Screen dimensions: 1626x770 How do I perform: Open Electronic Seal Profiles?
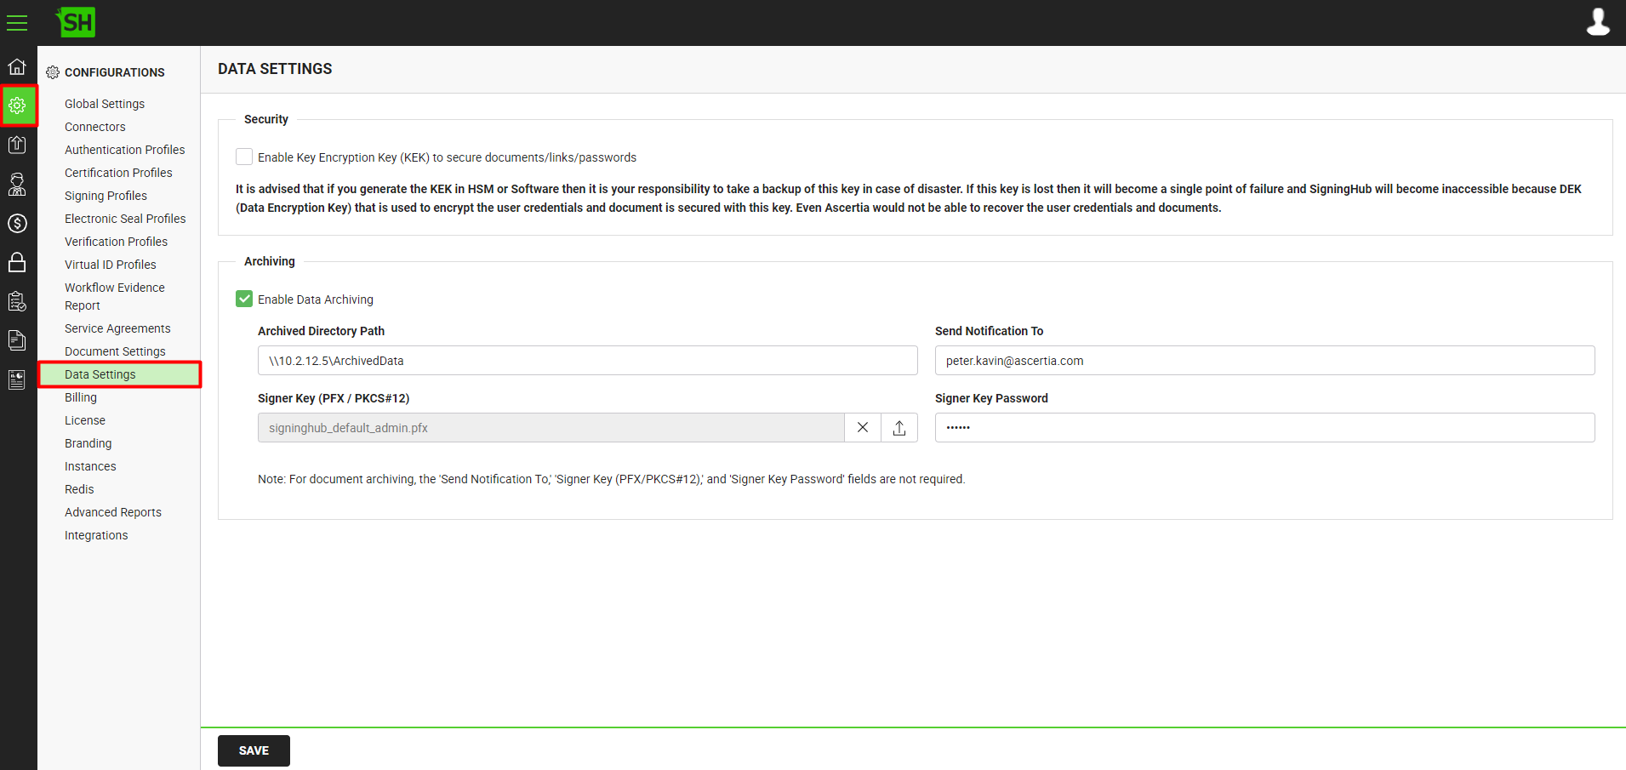coord(125,219)
